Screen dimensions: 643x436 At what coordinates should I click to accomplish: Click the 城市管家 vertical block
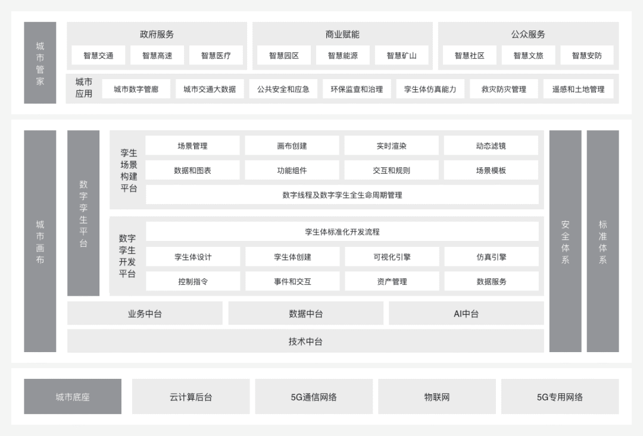(40, 62)
